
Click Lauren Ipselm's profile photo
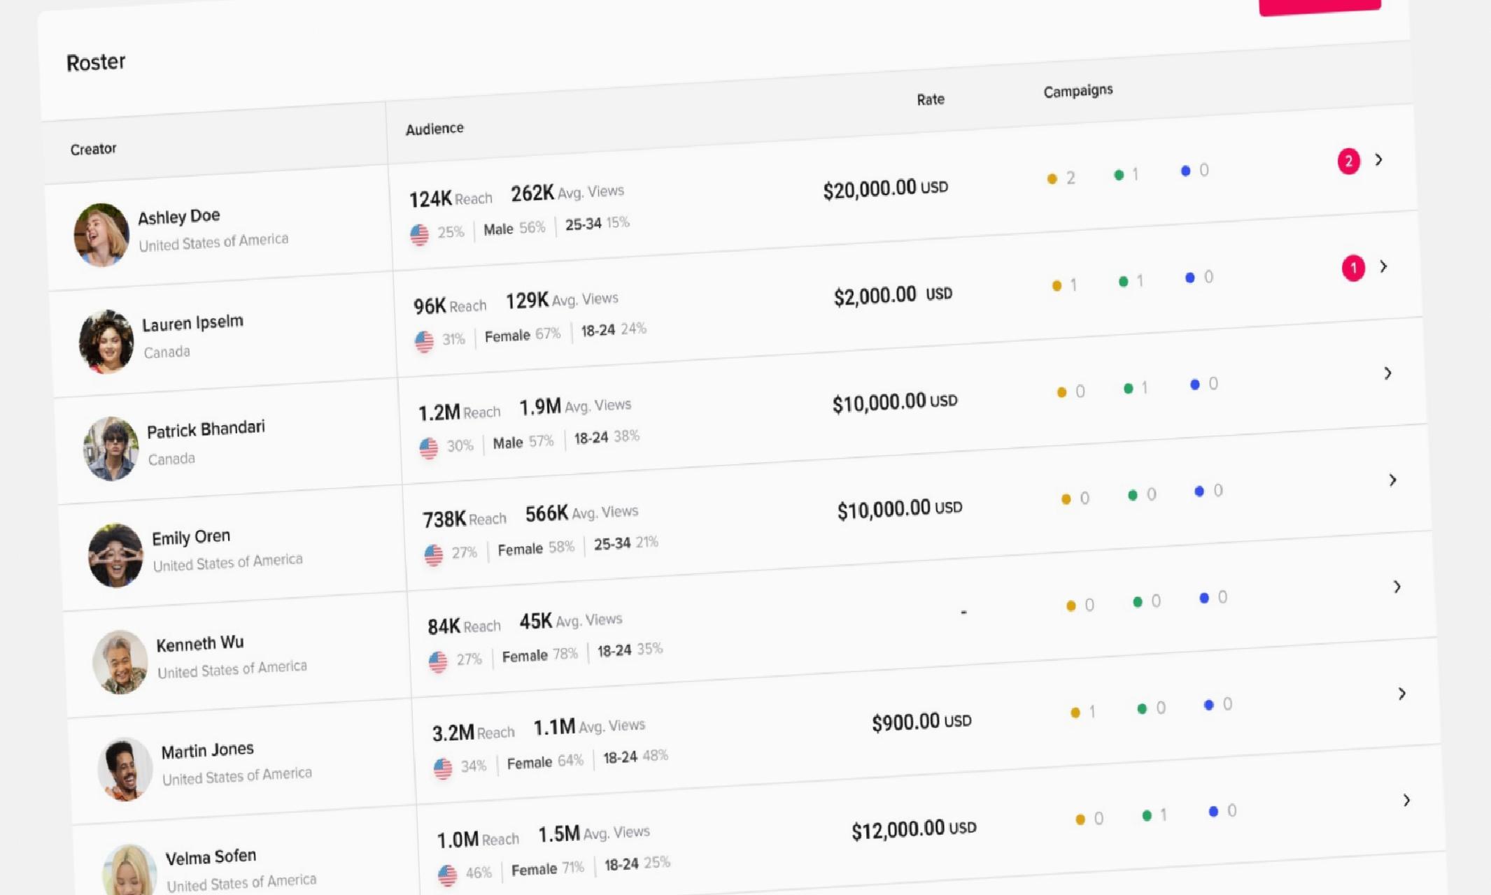pyautogui.click(x=106, y=342)
